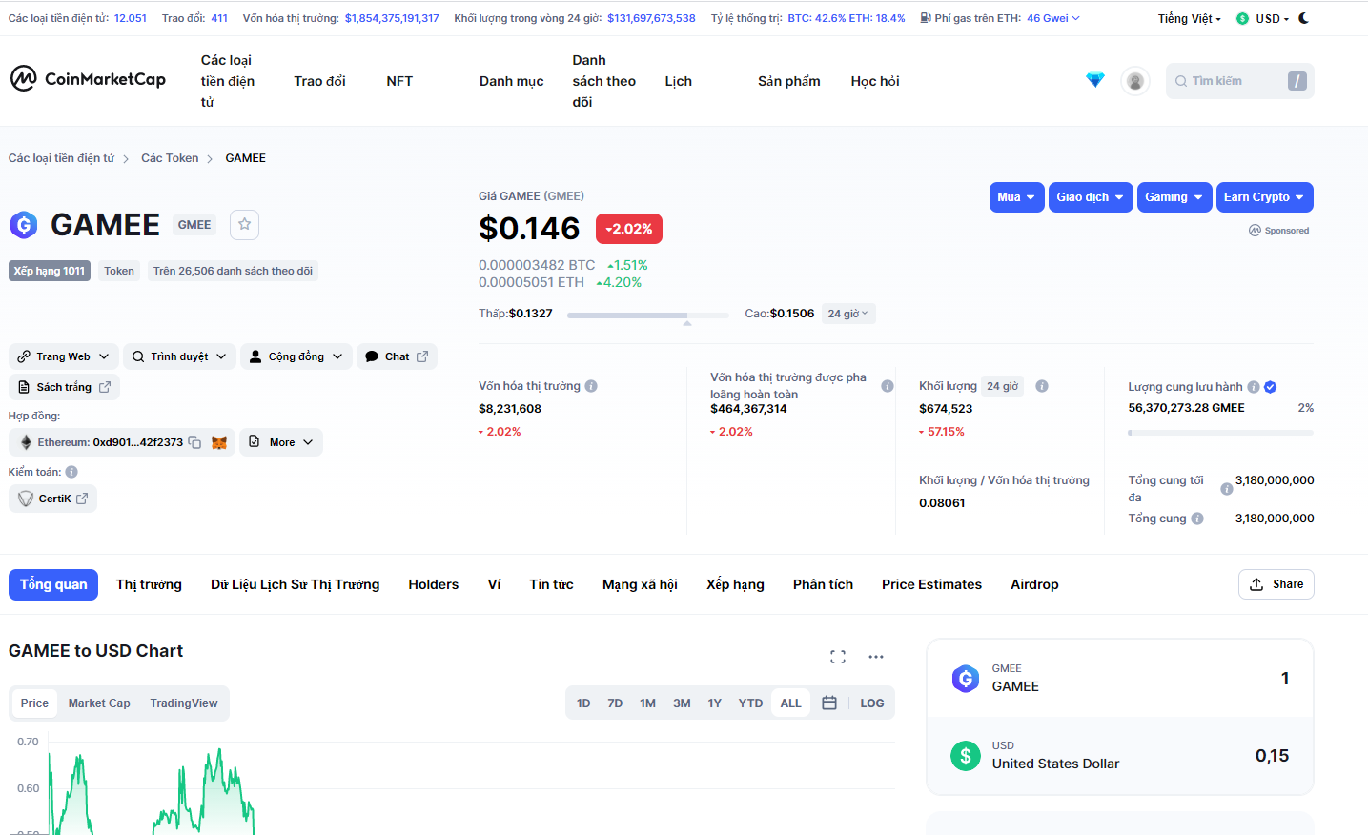1368x835 pixels.
Task: Expand the chart to fullscreen
Action: tap(838, 657)
